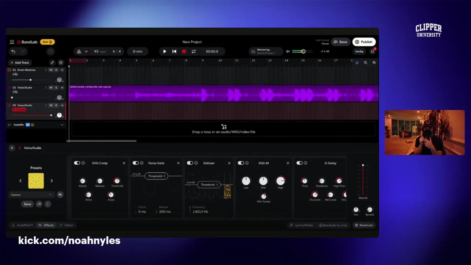The height and width of the screenshot is (265, 471).
Task: Open the D min key selector
Action: pos(137,52)
